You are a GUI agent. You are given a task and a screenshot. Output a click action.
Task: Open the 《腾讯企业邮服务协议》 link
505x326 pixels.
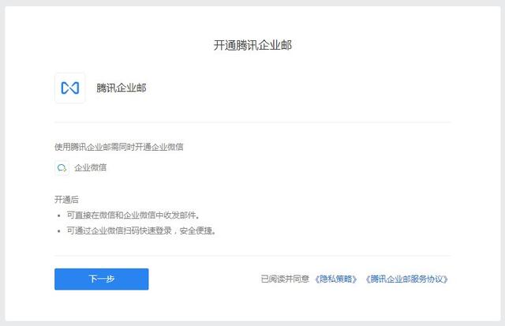tap(406, 279)
